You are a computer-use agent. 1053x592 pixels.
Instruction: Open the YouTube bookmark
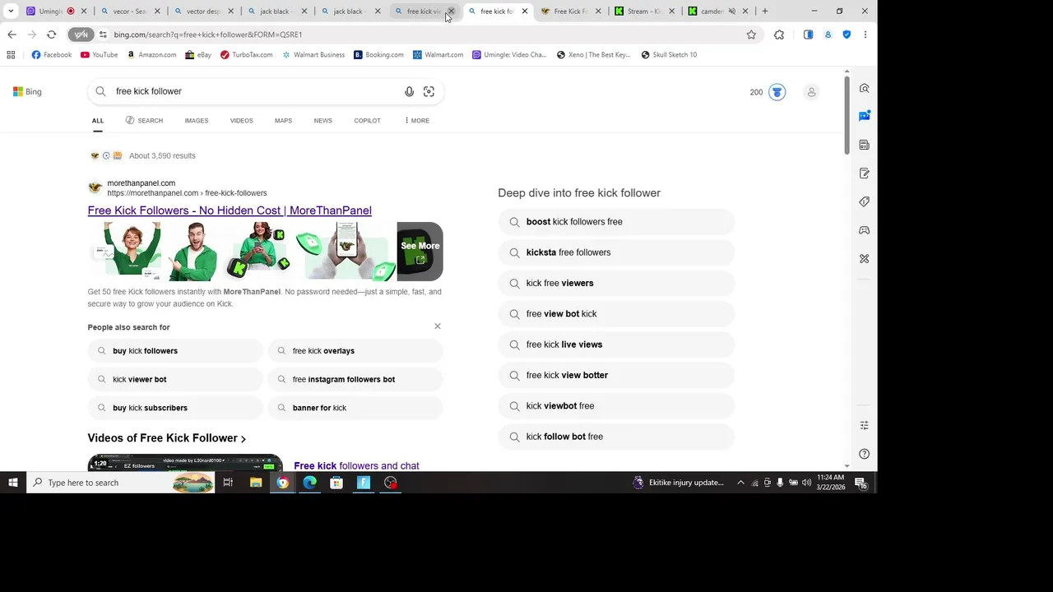(99, 55)
